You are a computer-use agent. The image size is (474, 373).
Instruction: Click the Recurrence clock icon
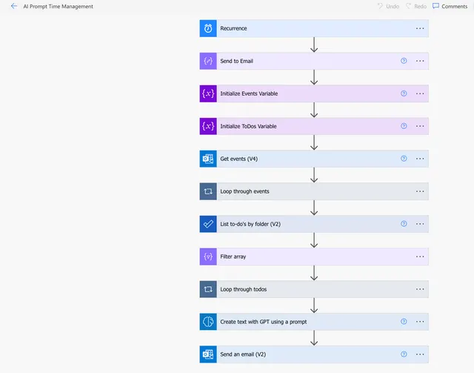(208, 28)
